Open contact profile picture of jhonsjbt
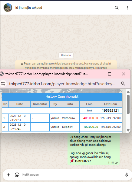The height and width of the screenshot is (182, 132). 8,8
